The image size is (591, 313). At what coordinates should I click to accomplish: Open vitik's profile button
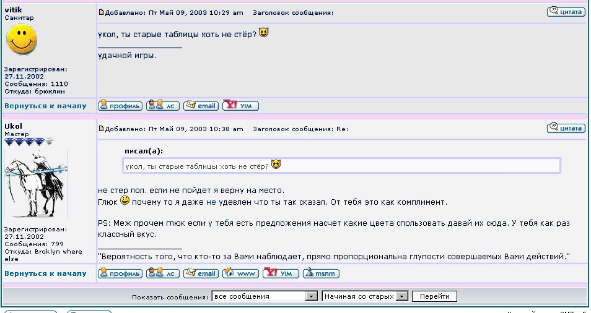[120, 106]
